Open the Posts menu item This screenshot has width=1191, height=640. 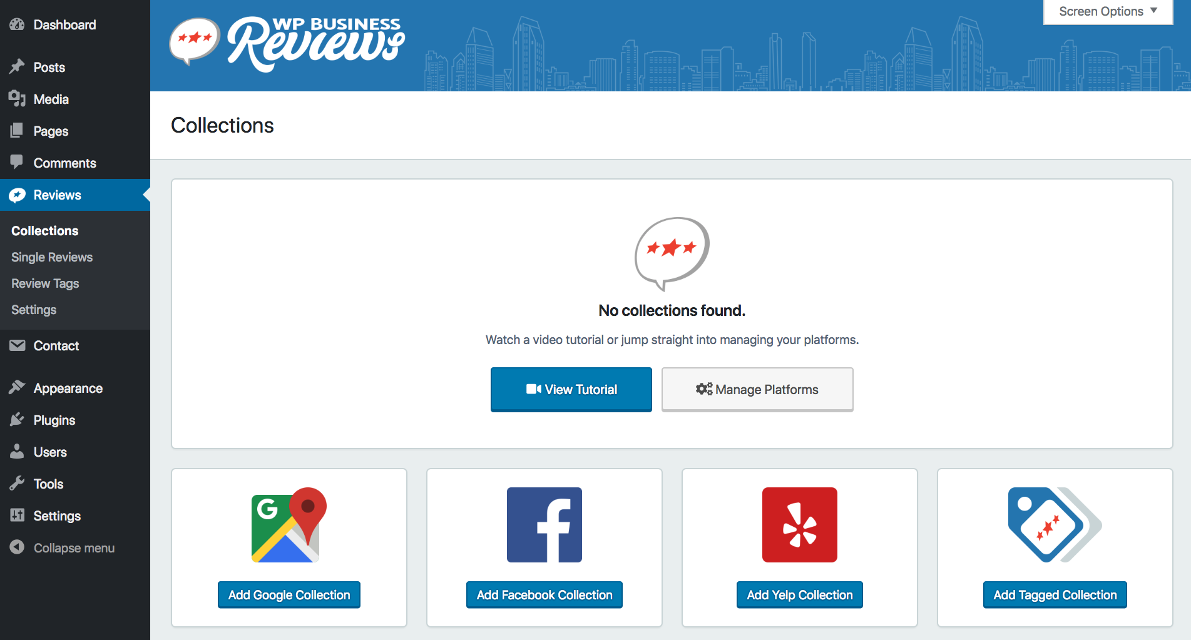pyautogui.click(x=75, y=67)
